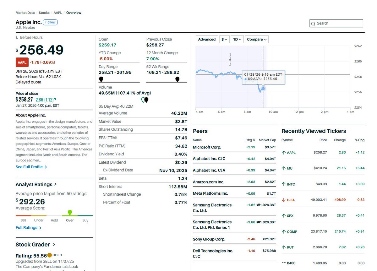Click the Peers section heading
This screenshot has width=377, height=271.
point(200,131)
